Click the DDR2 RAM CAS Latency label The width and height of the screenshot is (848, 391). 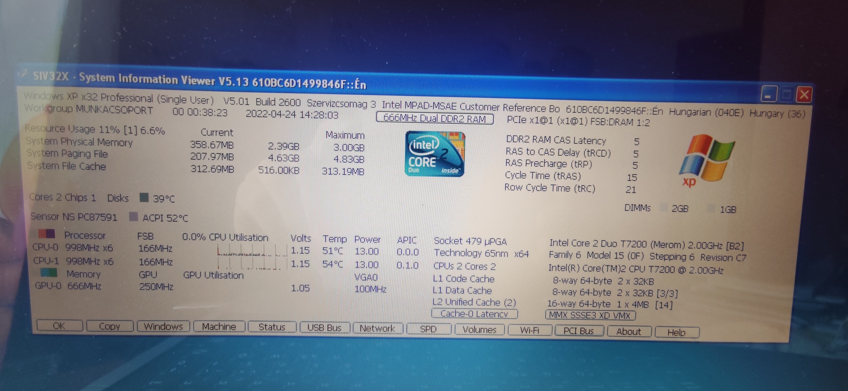pos(556,140)
